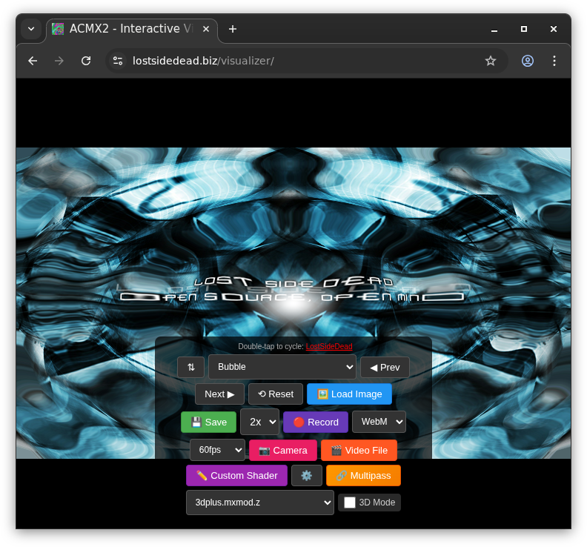Image resolution: width=587 pixels, height=547 pixels.
Task: Follow the LostSideDead link
Action: [x=329, y=347]
